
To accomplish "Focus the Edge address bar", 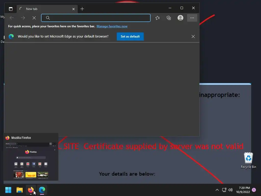I will tap(96, 18).
